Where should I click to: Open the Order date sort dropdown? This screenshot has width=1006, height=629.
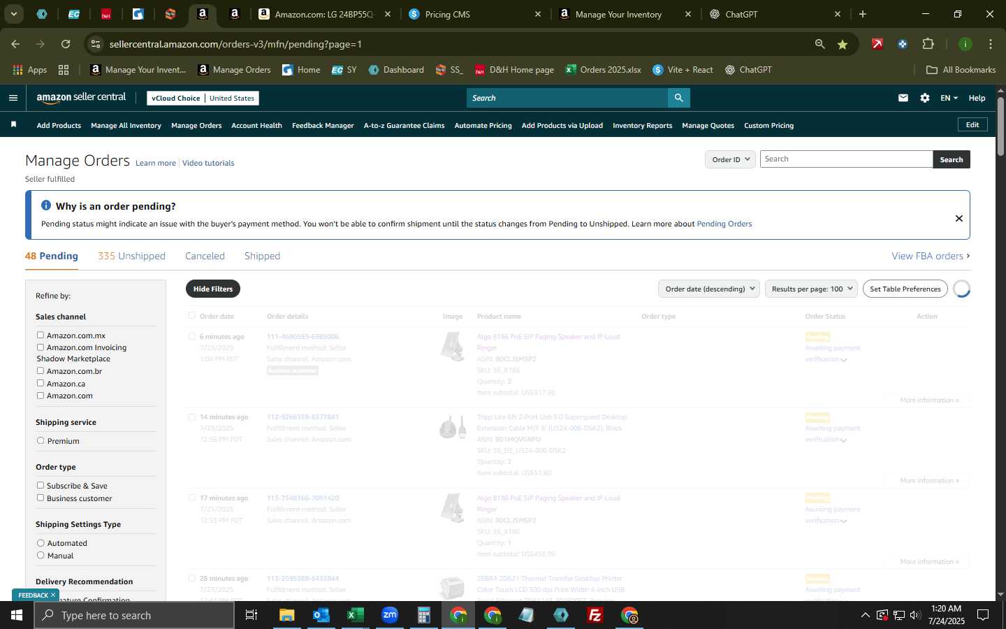pyautogui.click(x=710, y=289)
